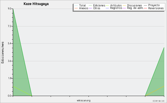
Task: Click the wikiscan.org label
Action: click(83, 100)
